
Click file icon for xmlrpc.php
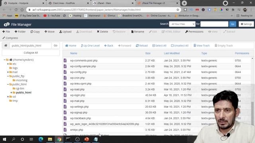pos(65,130)
